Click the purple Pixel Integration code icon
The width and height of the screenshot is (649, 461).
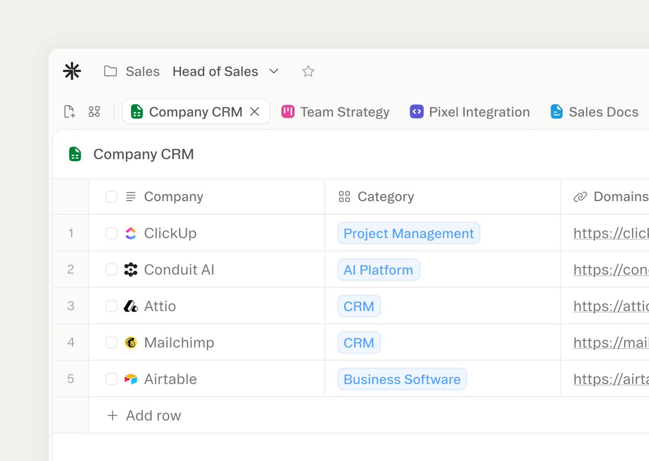416,112
